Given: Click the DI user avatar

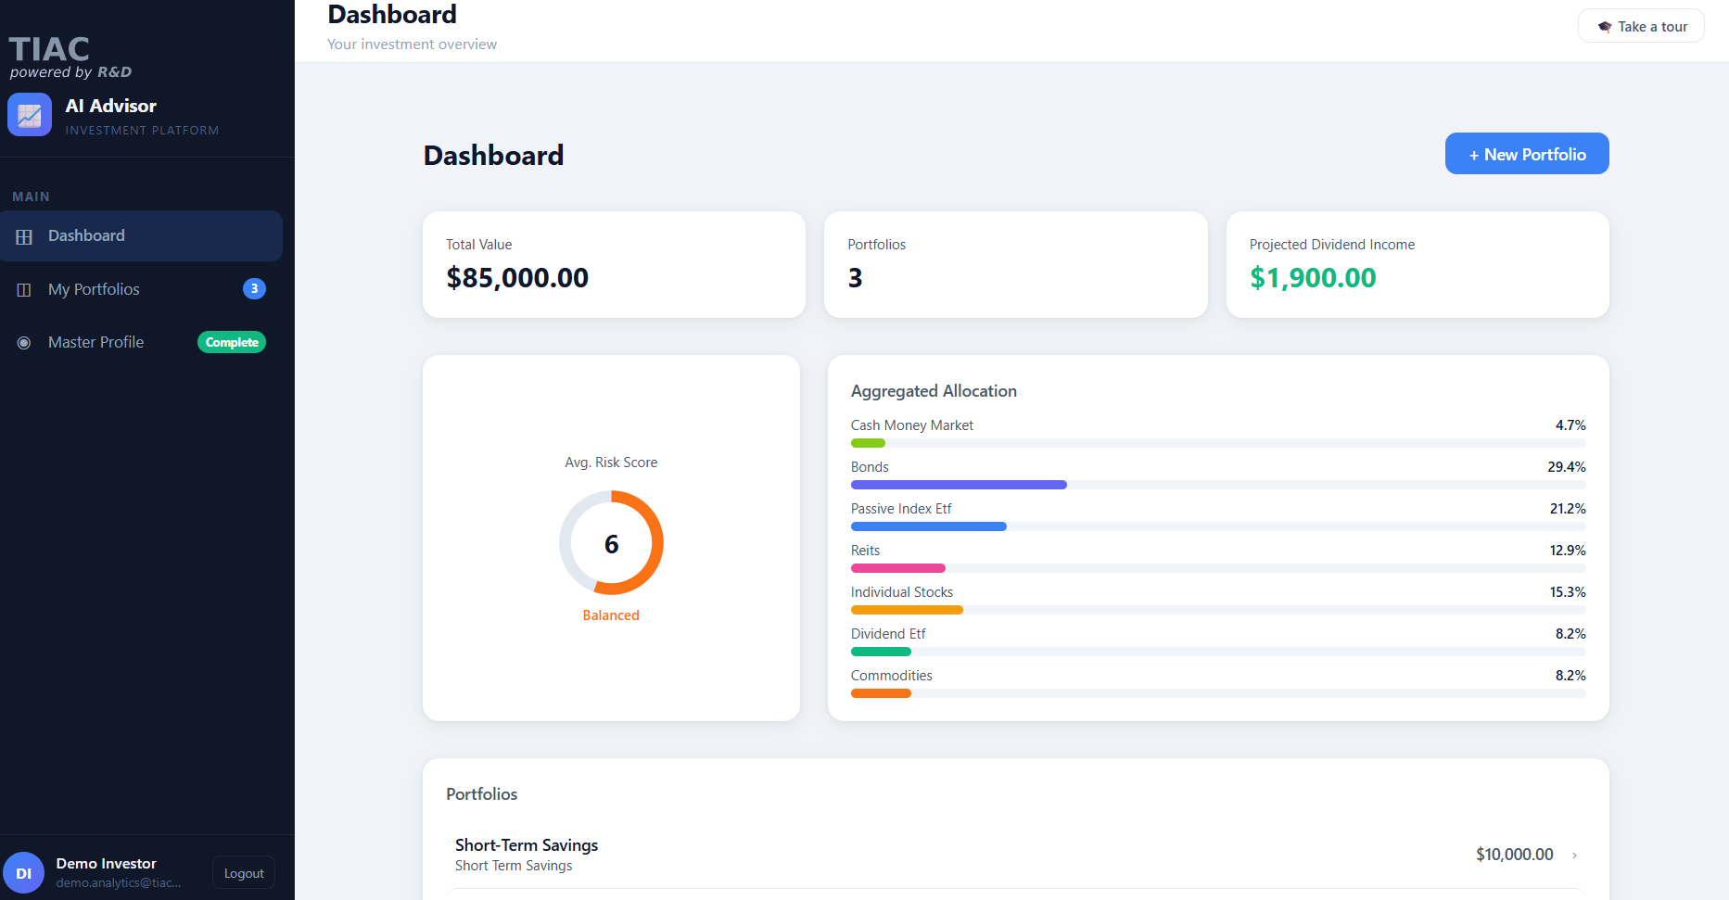Looking at the screenshot, I should [24, 873].
